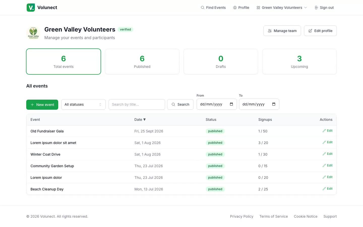Edit the Community Garden Setup event
The height and width of the screenshot is (227, 363).
click(x=327, y=165)
